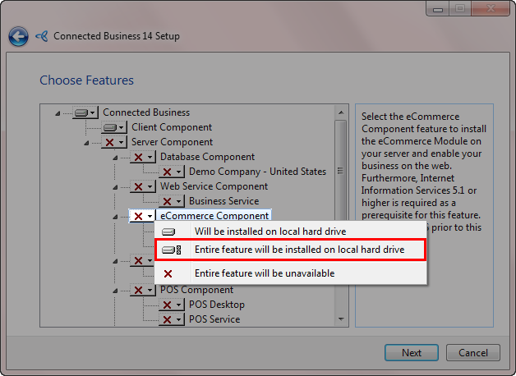Open the eCommerce Component feature state dropdown
516x376 pixels.
142,216
